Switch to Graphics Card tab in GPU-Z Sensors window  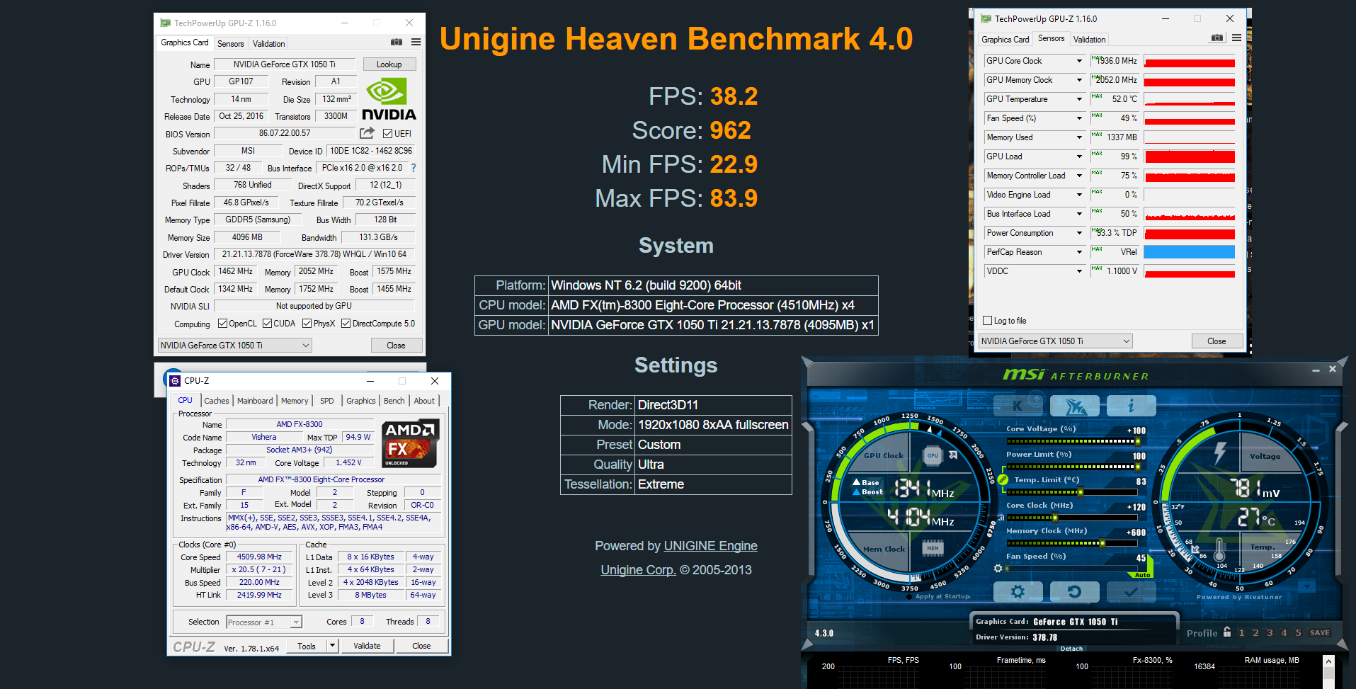pos(1005,40)
